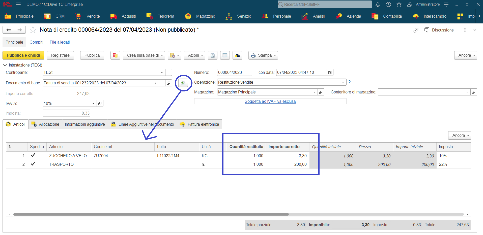Click the fill from base document icon
This screenshot has width=483, height=235.
click(183, 83)
